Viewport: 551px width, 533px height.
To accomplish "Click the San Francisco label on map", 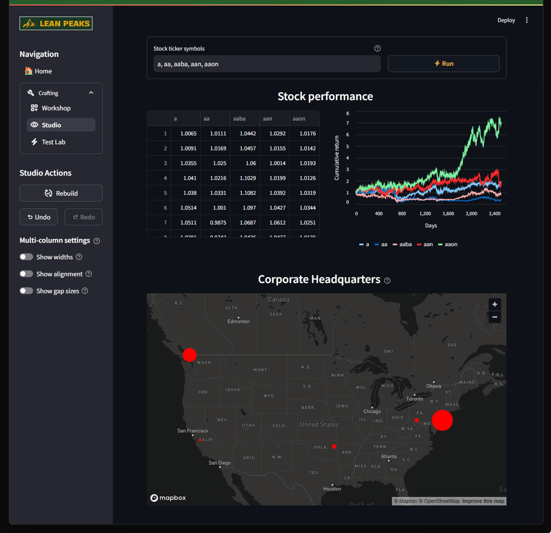I will [x=192, y=431].
